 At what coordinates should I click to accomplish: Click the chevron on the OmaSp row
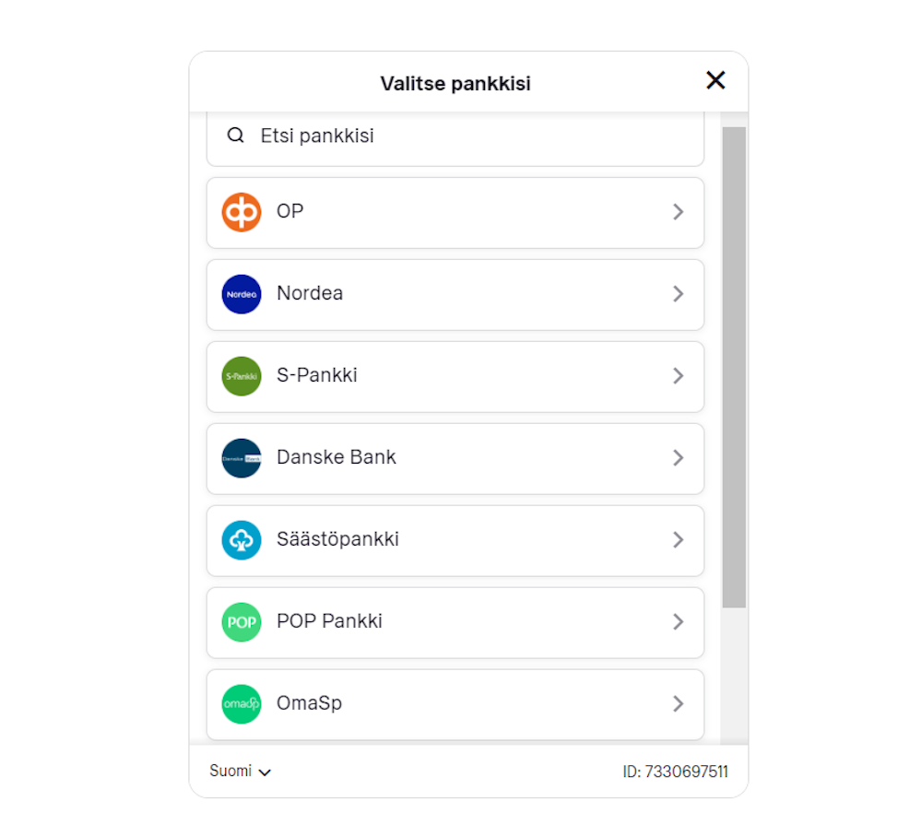(x=679, y=704)
